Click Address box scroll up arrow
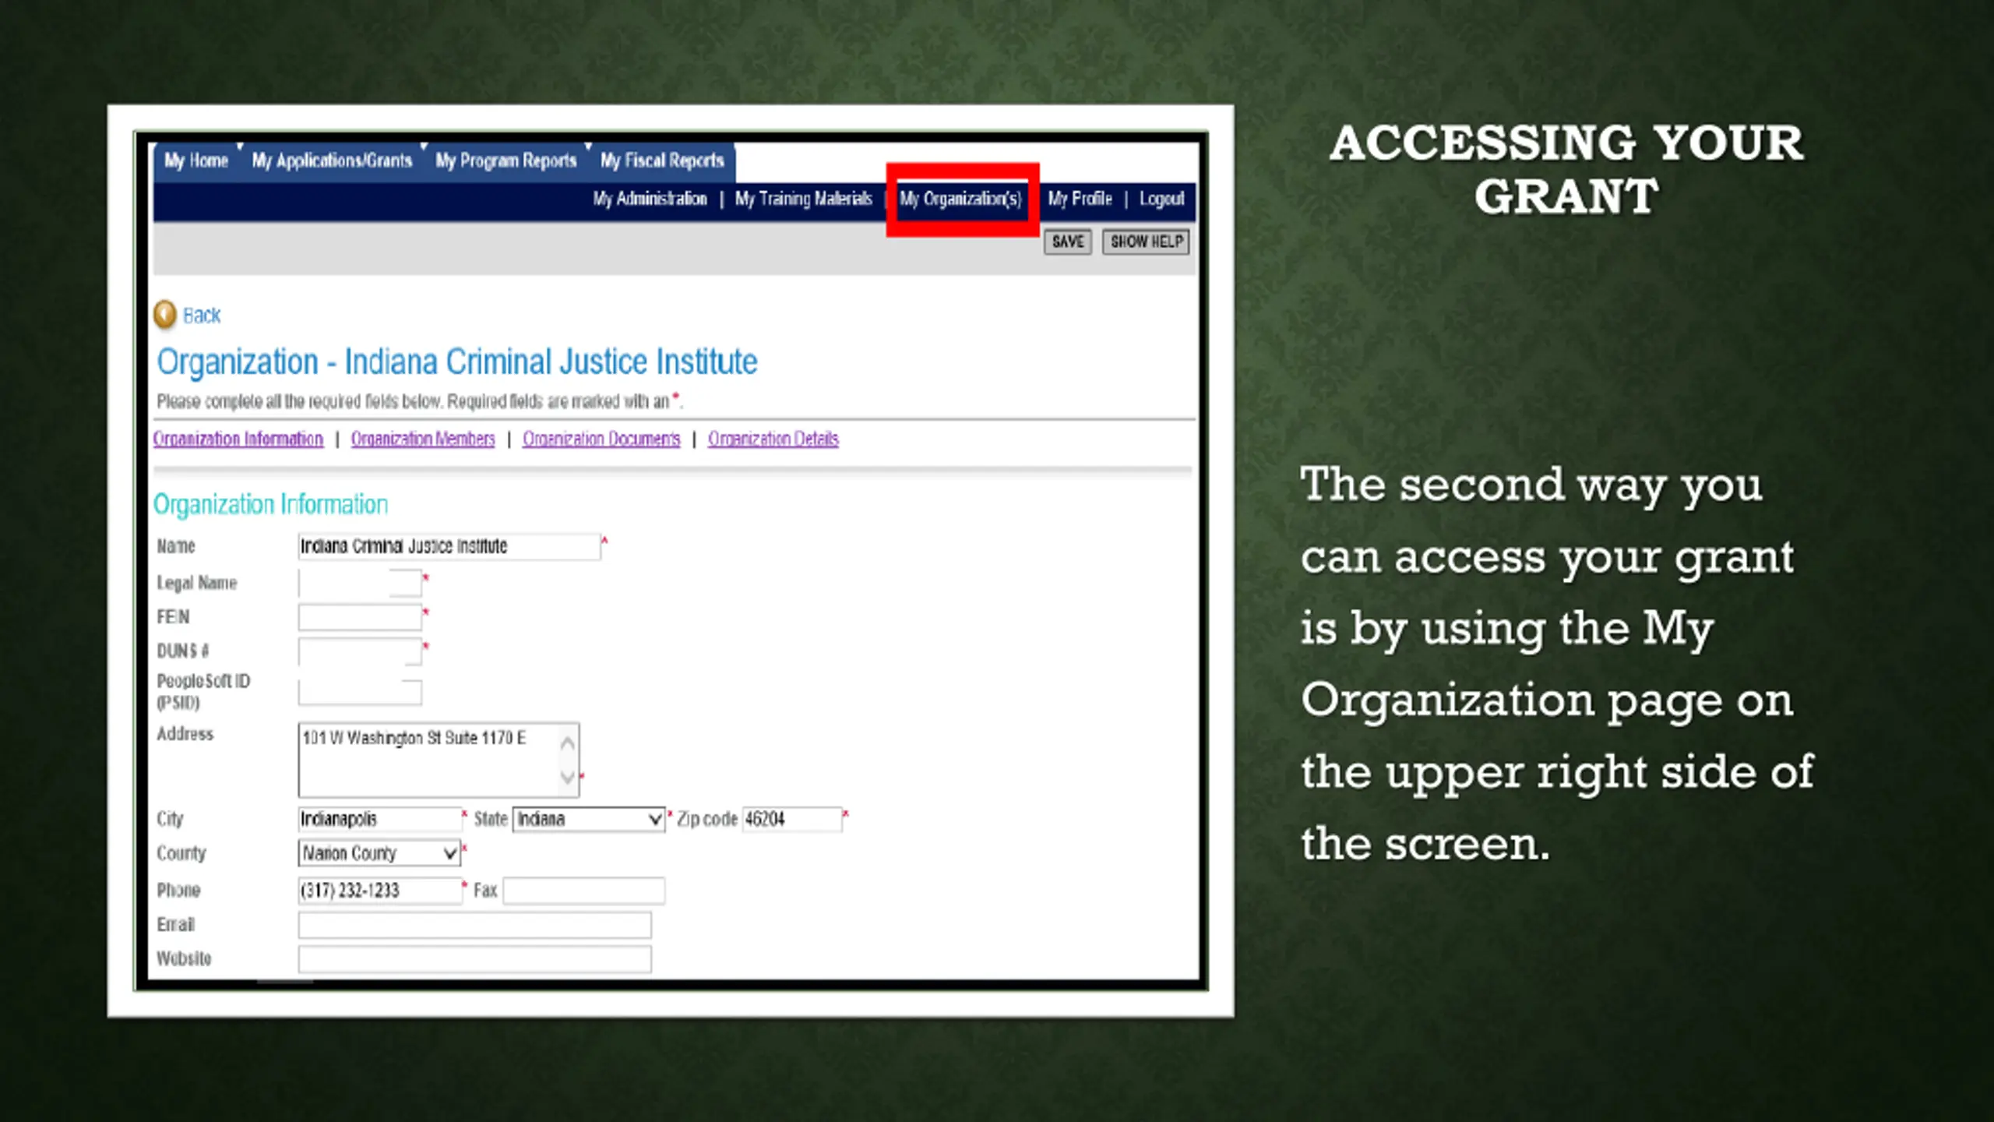This screenshot has height=1122, width=1994. click(x=568, y=743)
